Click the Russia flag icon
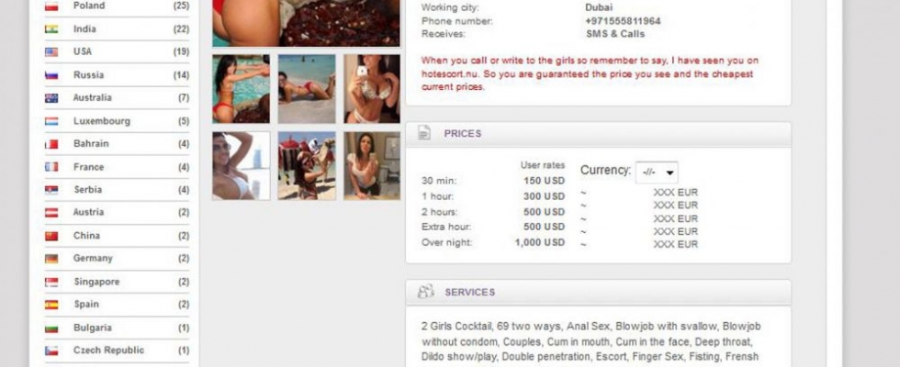Viewport: 900px width, 367px height. [x=51, y=75]
